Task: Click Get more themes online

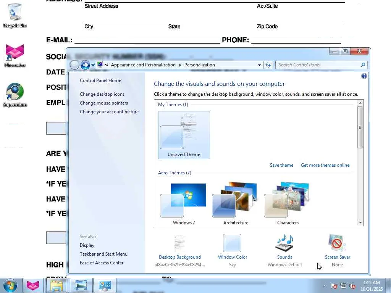Action: click(325, 165)
